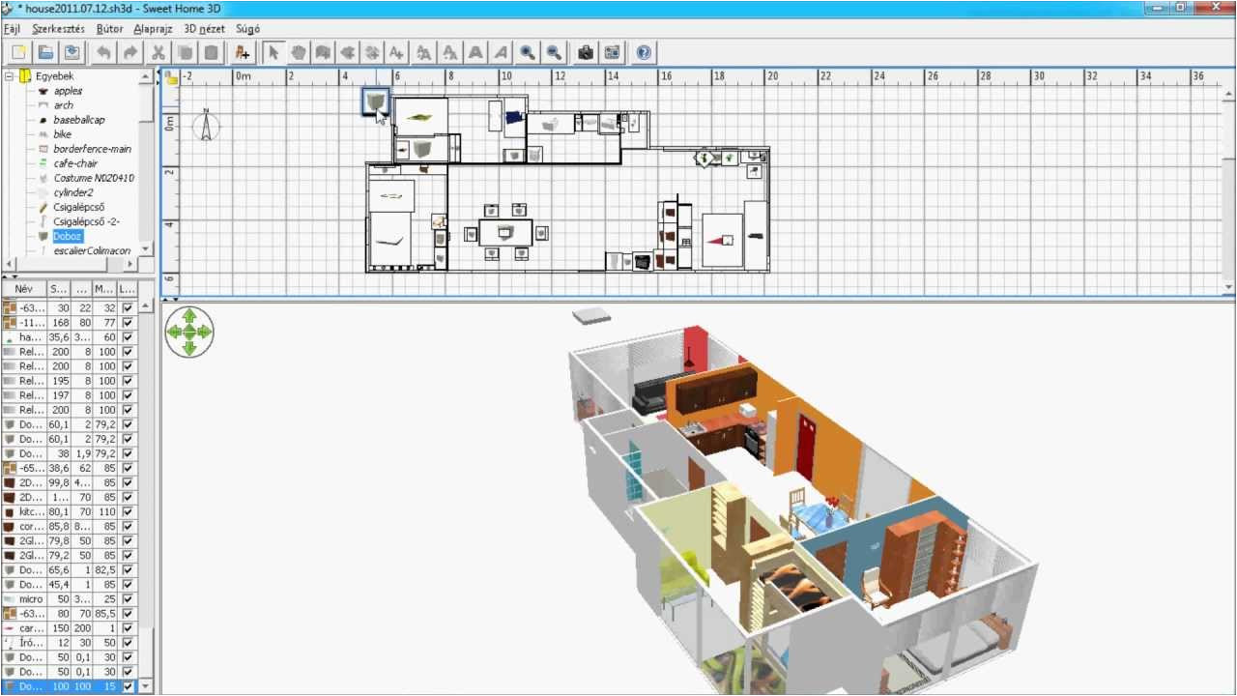
Task: Toggle the checkbox for the Doboz row
Action: 128,684
